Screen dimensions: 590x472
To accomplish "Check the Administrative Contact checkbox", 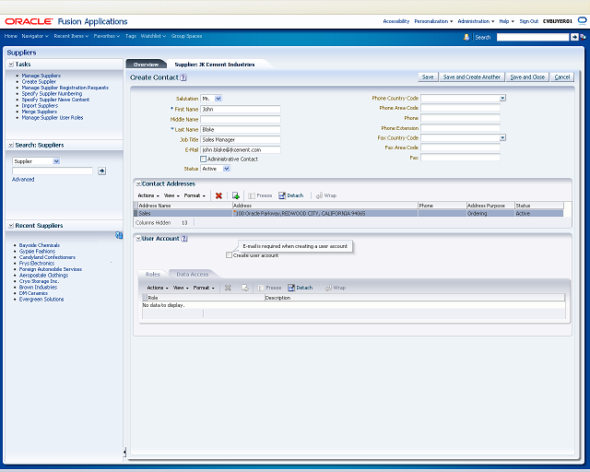I will tap(203, 159).
